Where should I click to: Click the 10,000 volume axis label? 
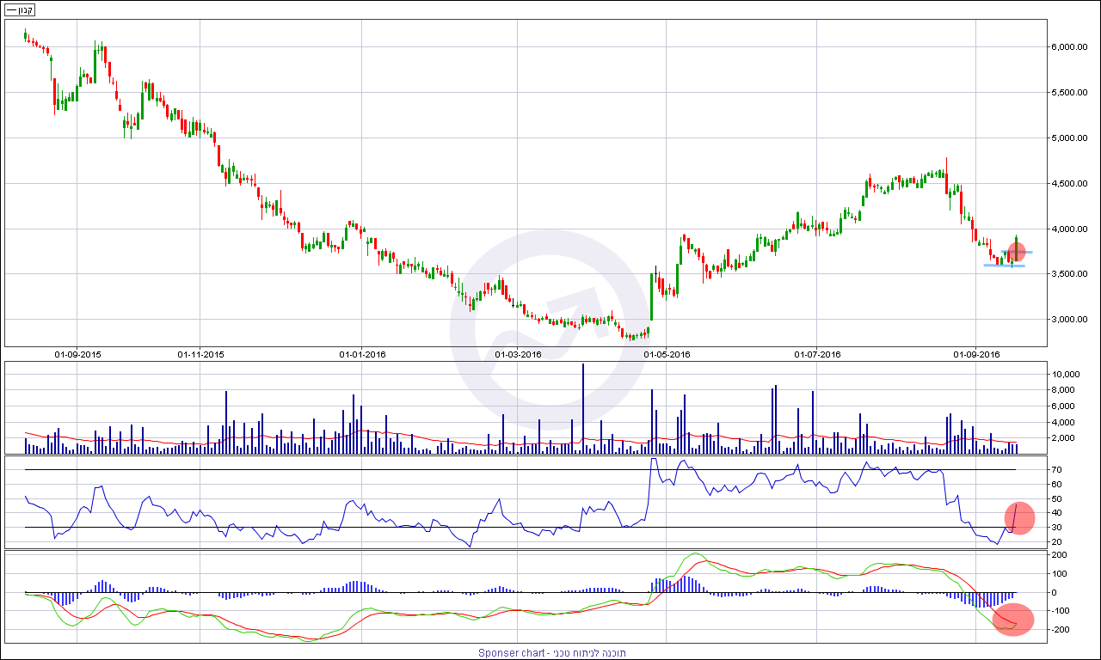tap(1067, 375)
